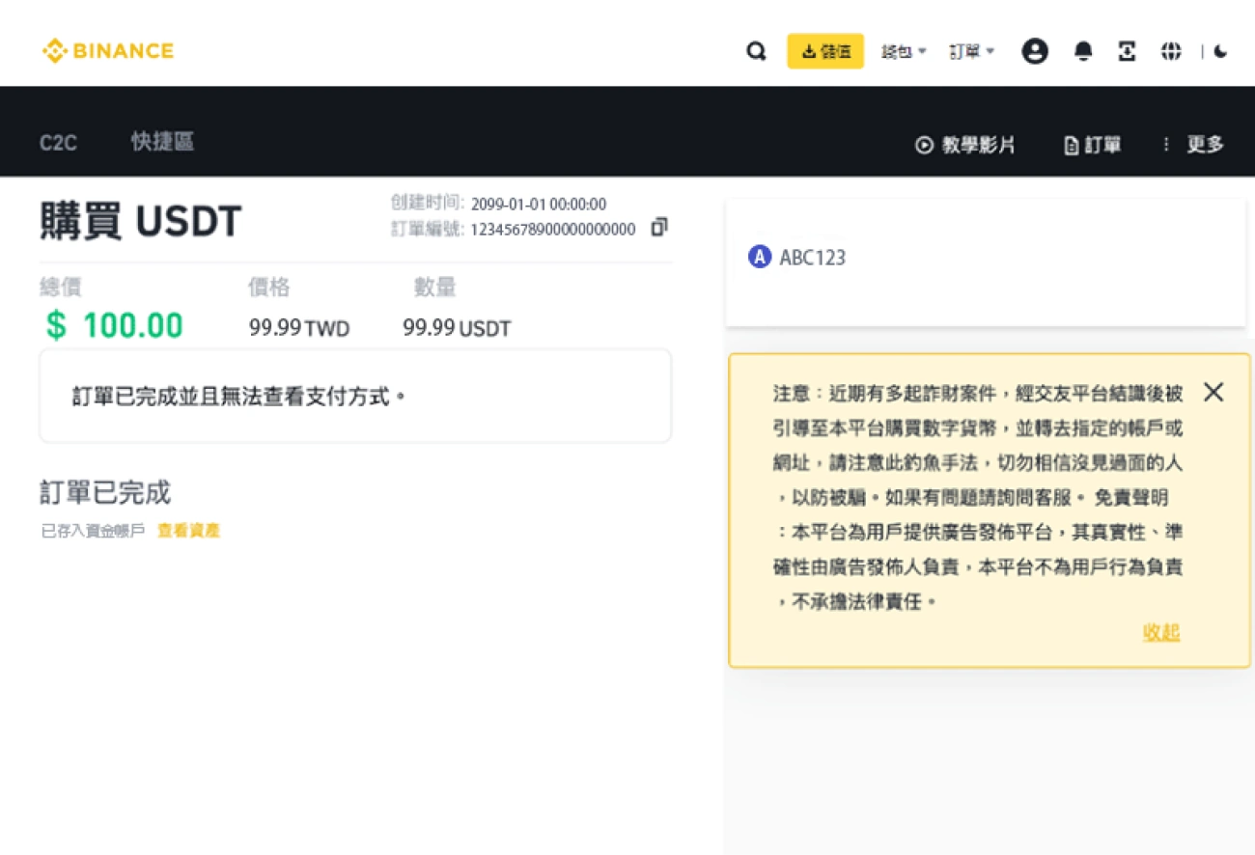Open assets via the 查看資產 link

(x=188, y=530)
